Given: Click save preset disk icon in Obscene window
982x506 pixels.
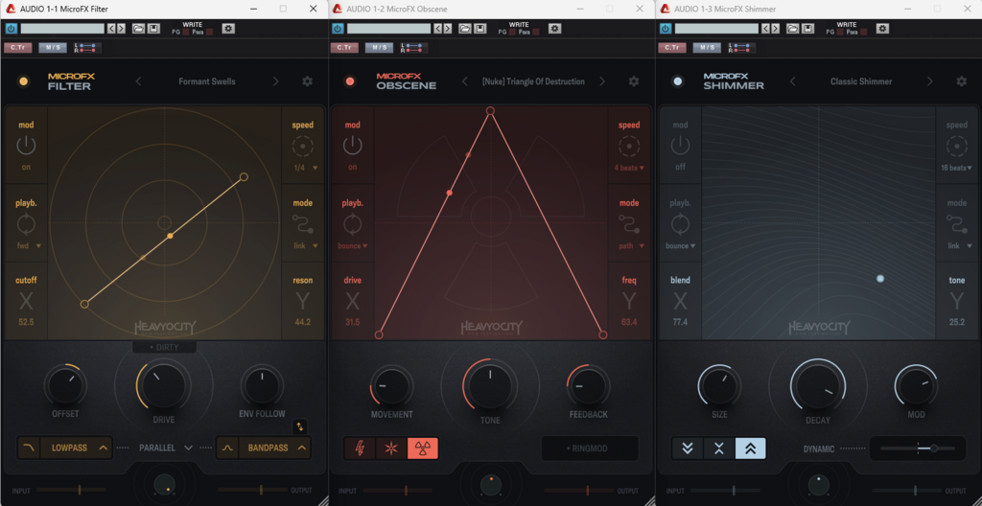Looking at the screenshot, I should tap(480, 28).
